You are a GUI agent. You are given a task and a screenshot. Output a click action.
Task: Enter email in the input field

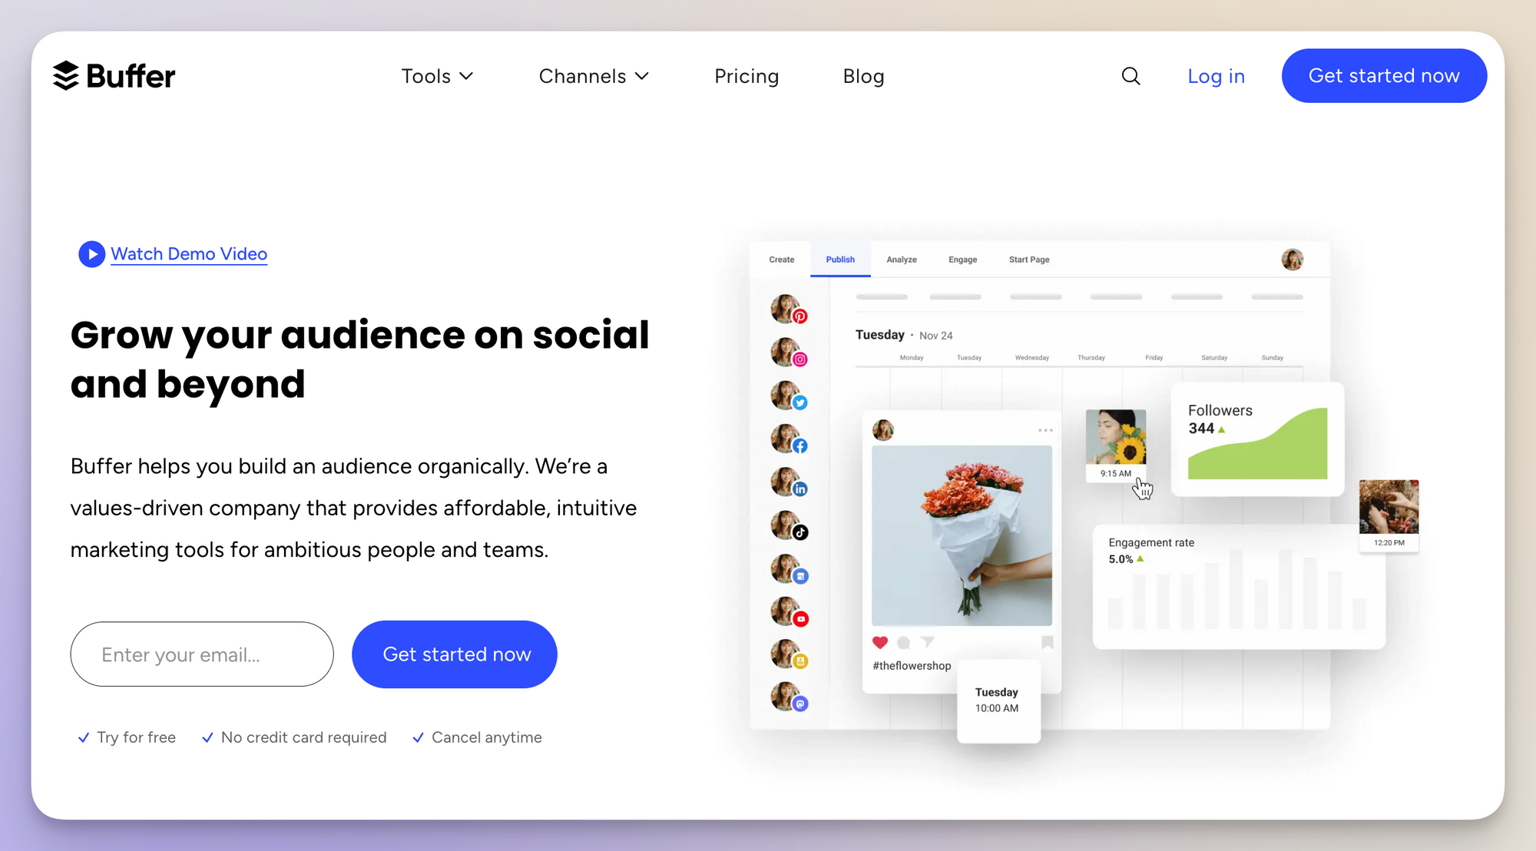point(200,654)
